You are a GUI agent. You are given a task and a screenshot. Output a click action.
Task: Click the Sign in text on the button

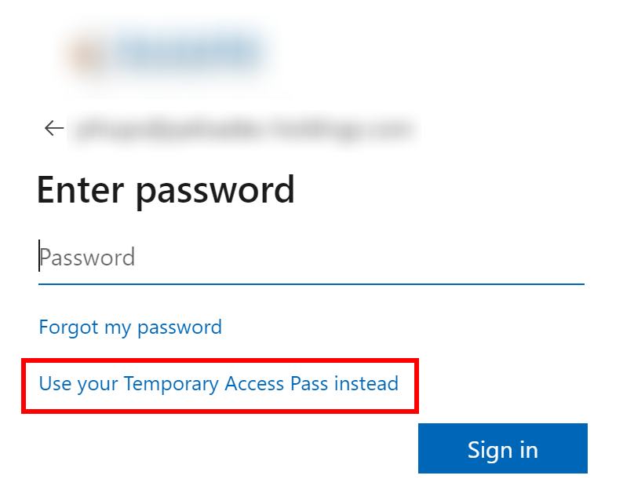tap(503, 450)
